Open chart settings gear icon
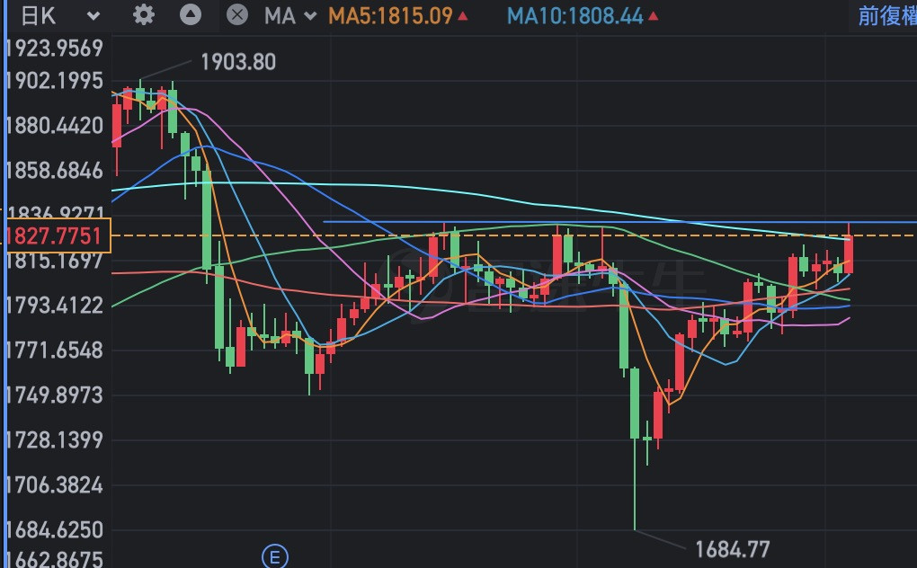 pyautogui.click(x=143, y=14)
